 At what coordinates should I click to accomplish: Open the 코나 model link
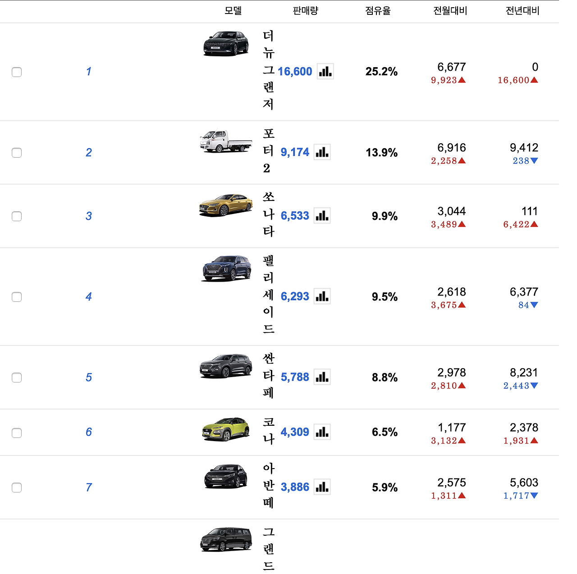click(269, 430)
